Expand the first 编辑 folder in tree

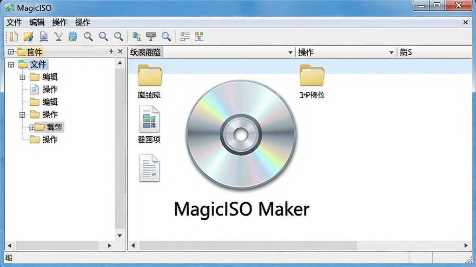pos(22,77)
